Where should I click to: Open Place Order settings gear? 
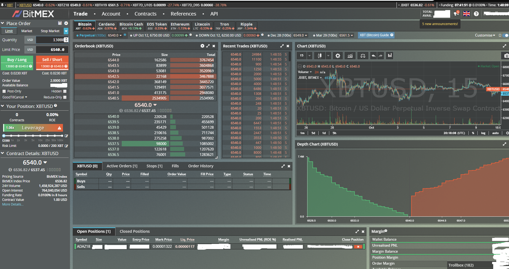66,23
